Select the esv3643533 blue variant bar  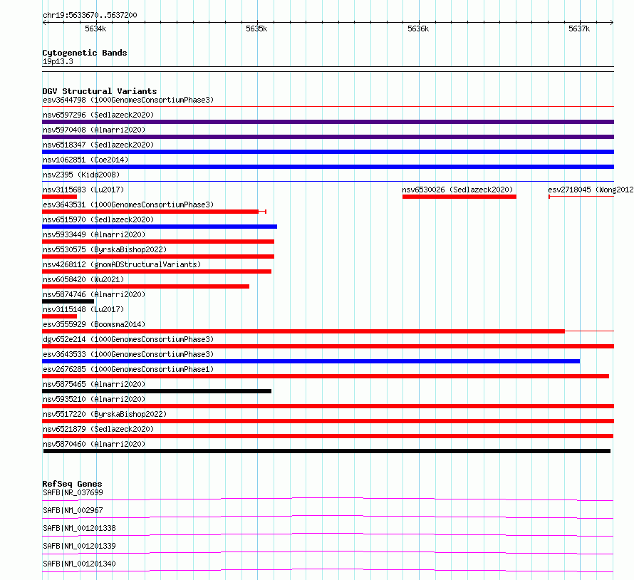coord(311,361)
